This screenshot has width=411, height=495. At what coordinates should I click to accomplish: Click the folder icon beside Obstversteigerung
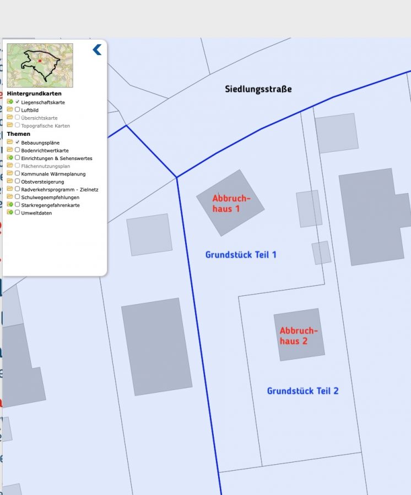click(10, 181)
